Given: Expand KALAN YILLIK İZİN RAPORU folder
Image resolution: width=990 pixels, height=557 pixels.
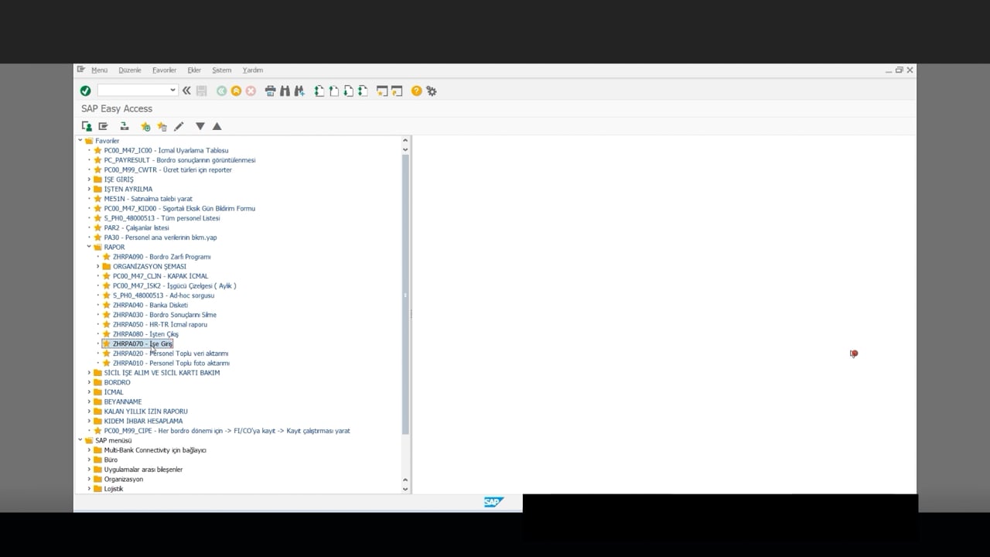Looking at the screenshot, I should [89, 412].
